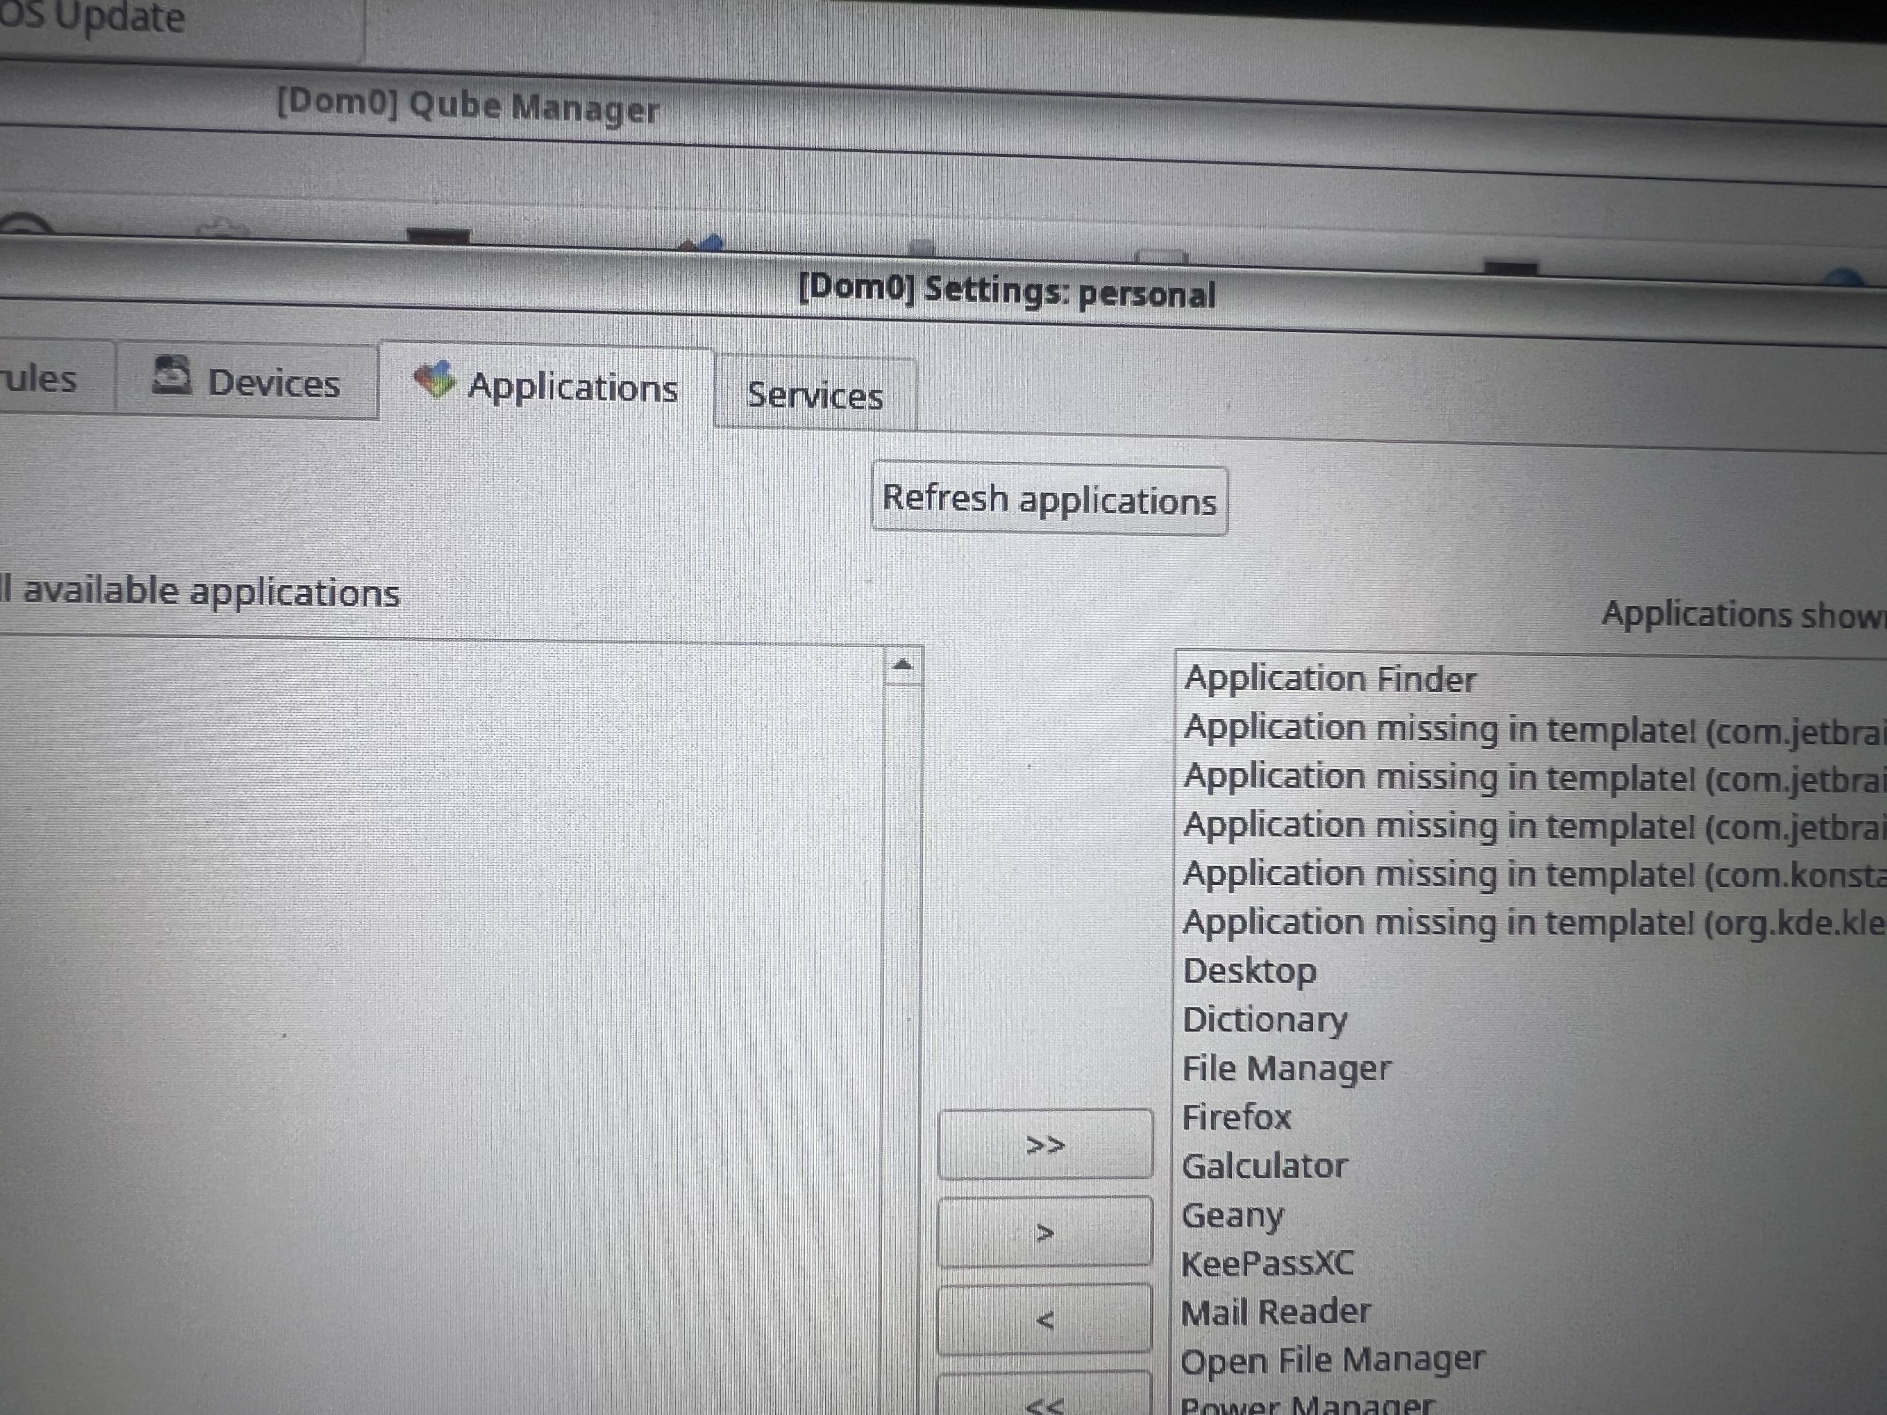
Task: Click the add all (>>) button
Action: (x=1045, y=1145)
